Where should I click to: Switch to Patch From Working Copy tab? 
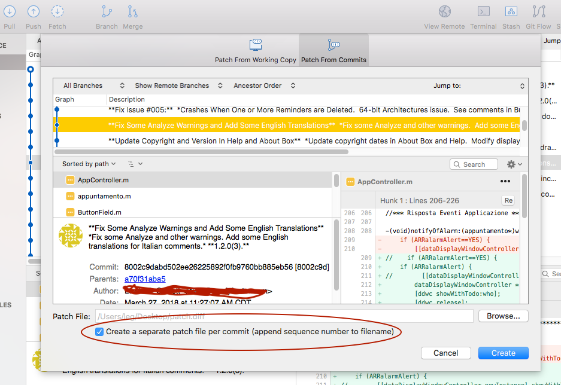tap(255, 50)
